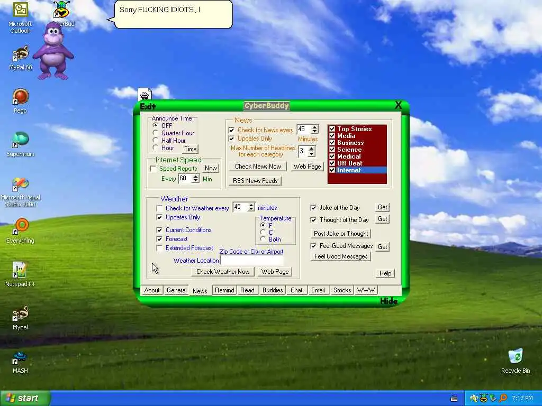The image size is (542, 406).
Task: Click the network connection tray icon
Action: [493, 399]
